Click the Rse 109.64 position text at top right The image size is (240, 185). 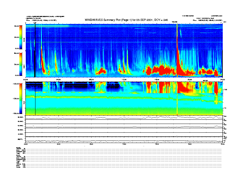coord(207,20)
